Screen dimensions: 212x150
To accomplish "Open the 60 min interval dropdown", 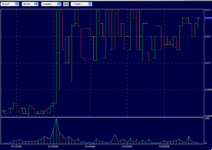I will (30, 4).
